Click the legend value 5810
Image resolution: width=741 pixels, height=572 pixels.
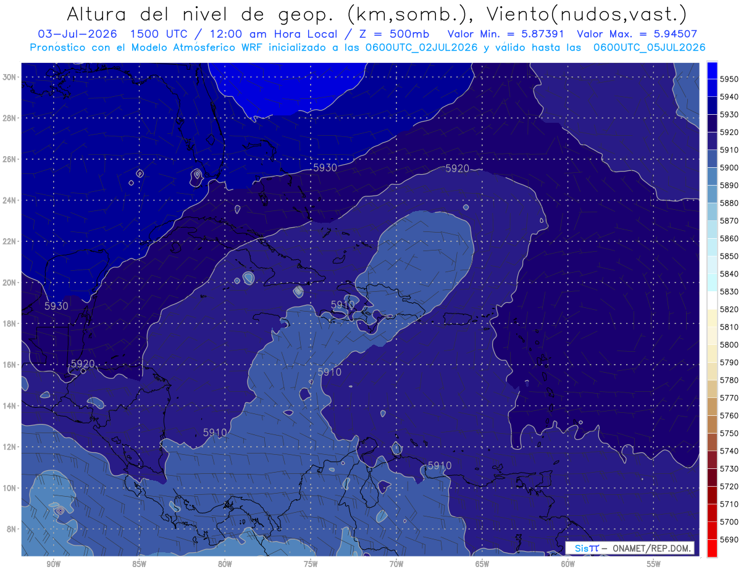tap(730, 327)
